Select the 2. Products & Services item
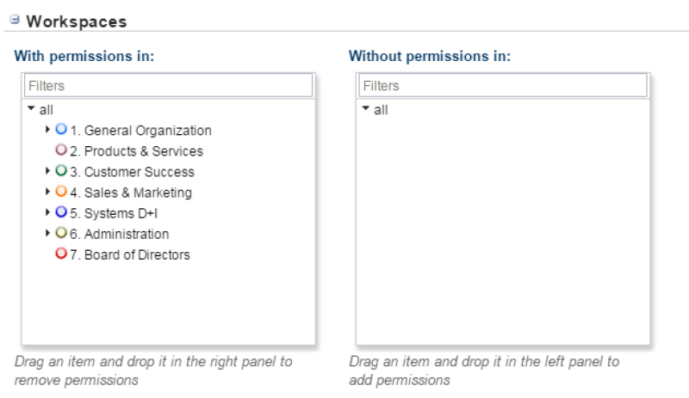This screenshot has height=398, width=689. point(137,151)
